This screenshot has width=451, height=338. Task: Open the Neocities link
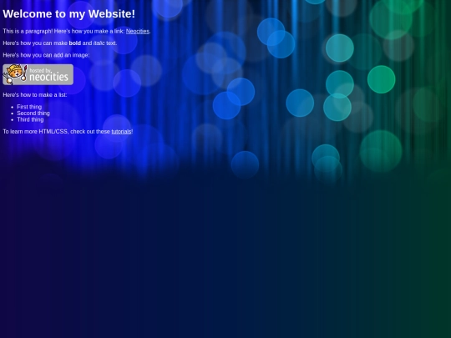pos(138,32)
